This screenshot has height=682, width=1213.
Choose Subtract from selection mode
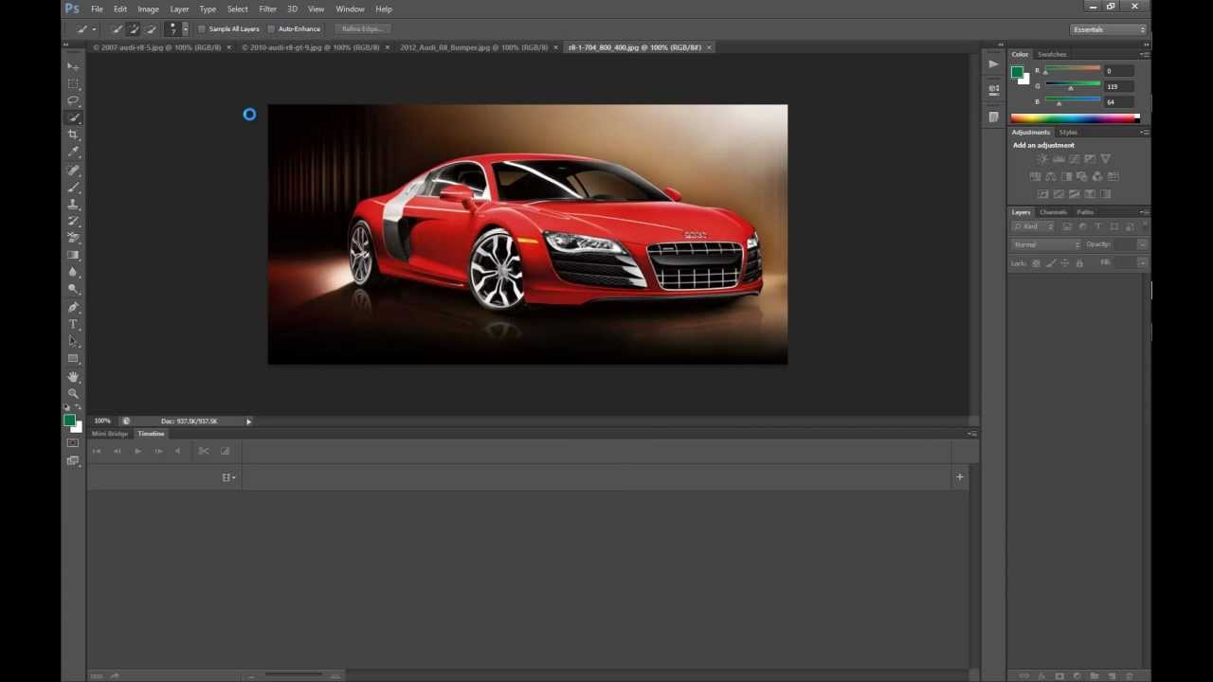pyautogui.click(x=150, y=29)
